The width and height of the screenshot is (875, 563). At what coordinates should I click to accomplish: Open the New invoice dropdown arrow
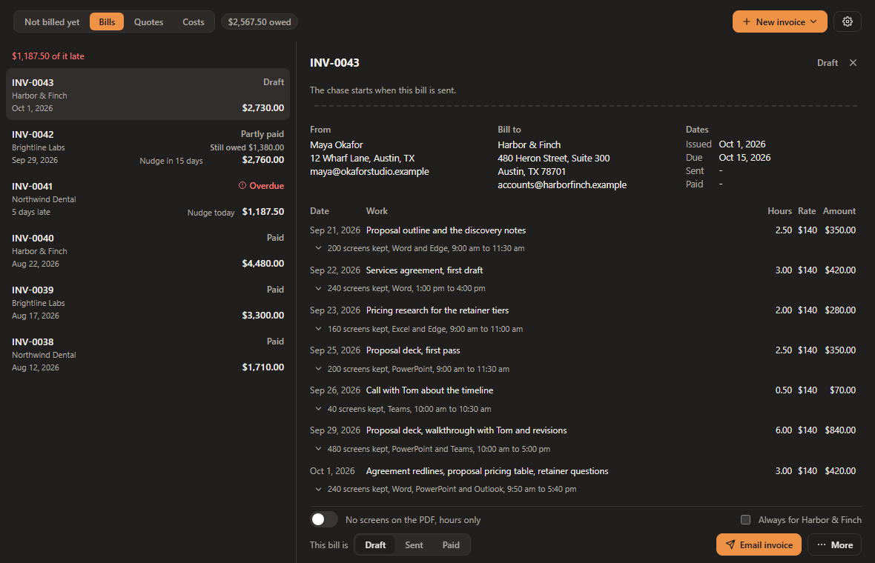[x=813, y=21]
